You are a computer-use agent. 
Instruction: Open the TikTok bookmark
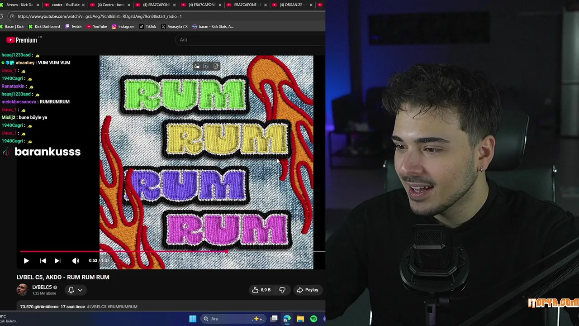(x=147, y=27)
